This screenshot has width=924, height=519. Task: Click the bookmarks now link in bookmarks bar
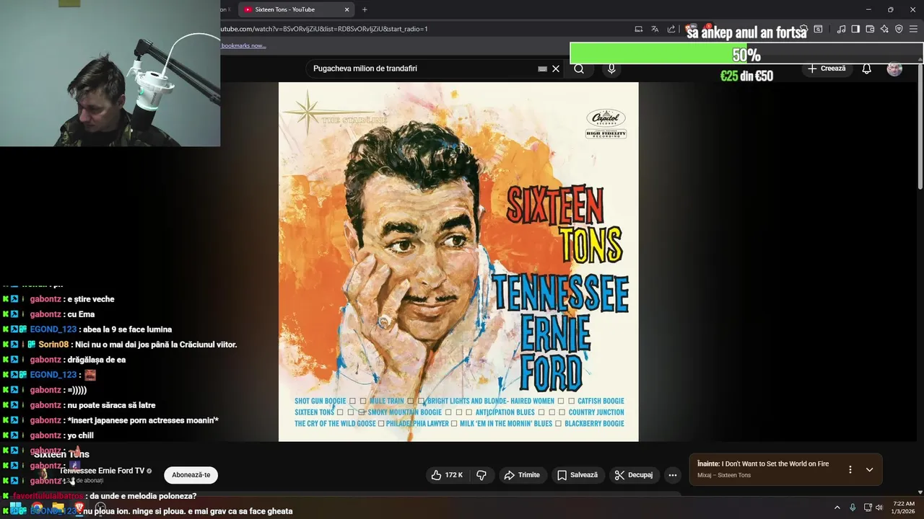[x=243, y=45]
